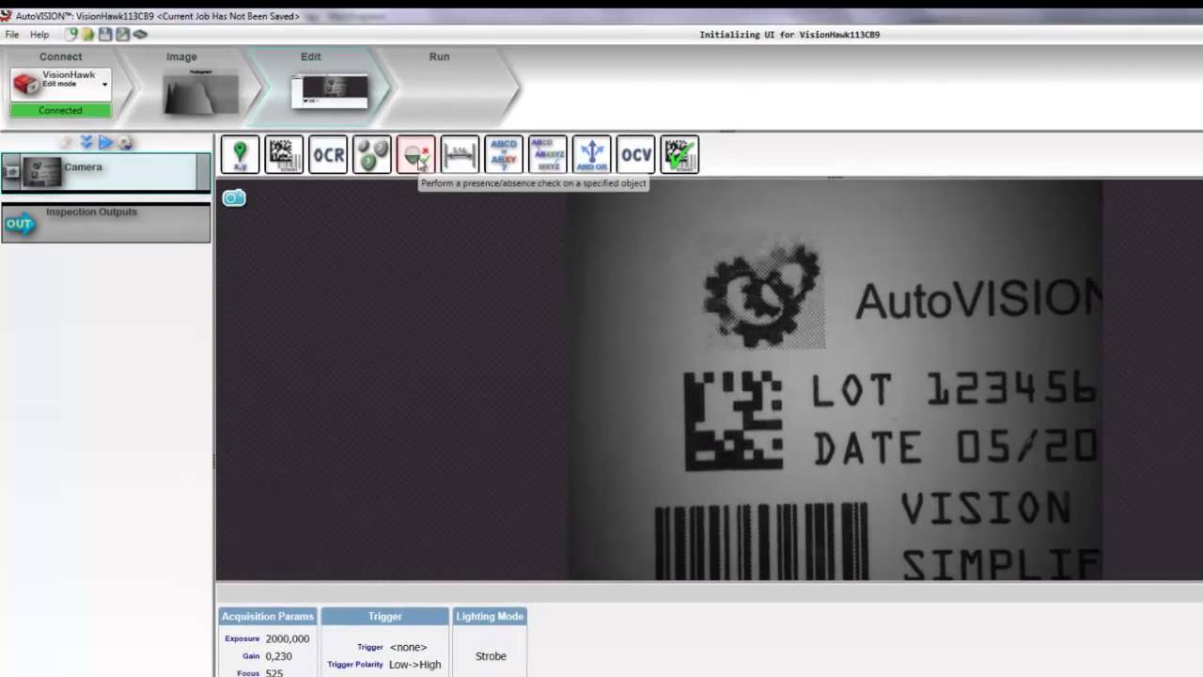
Task: Select the Camera step in job tree
Action: [105, 172]
